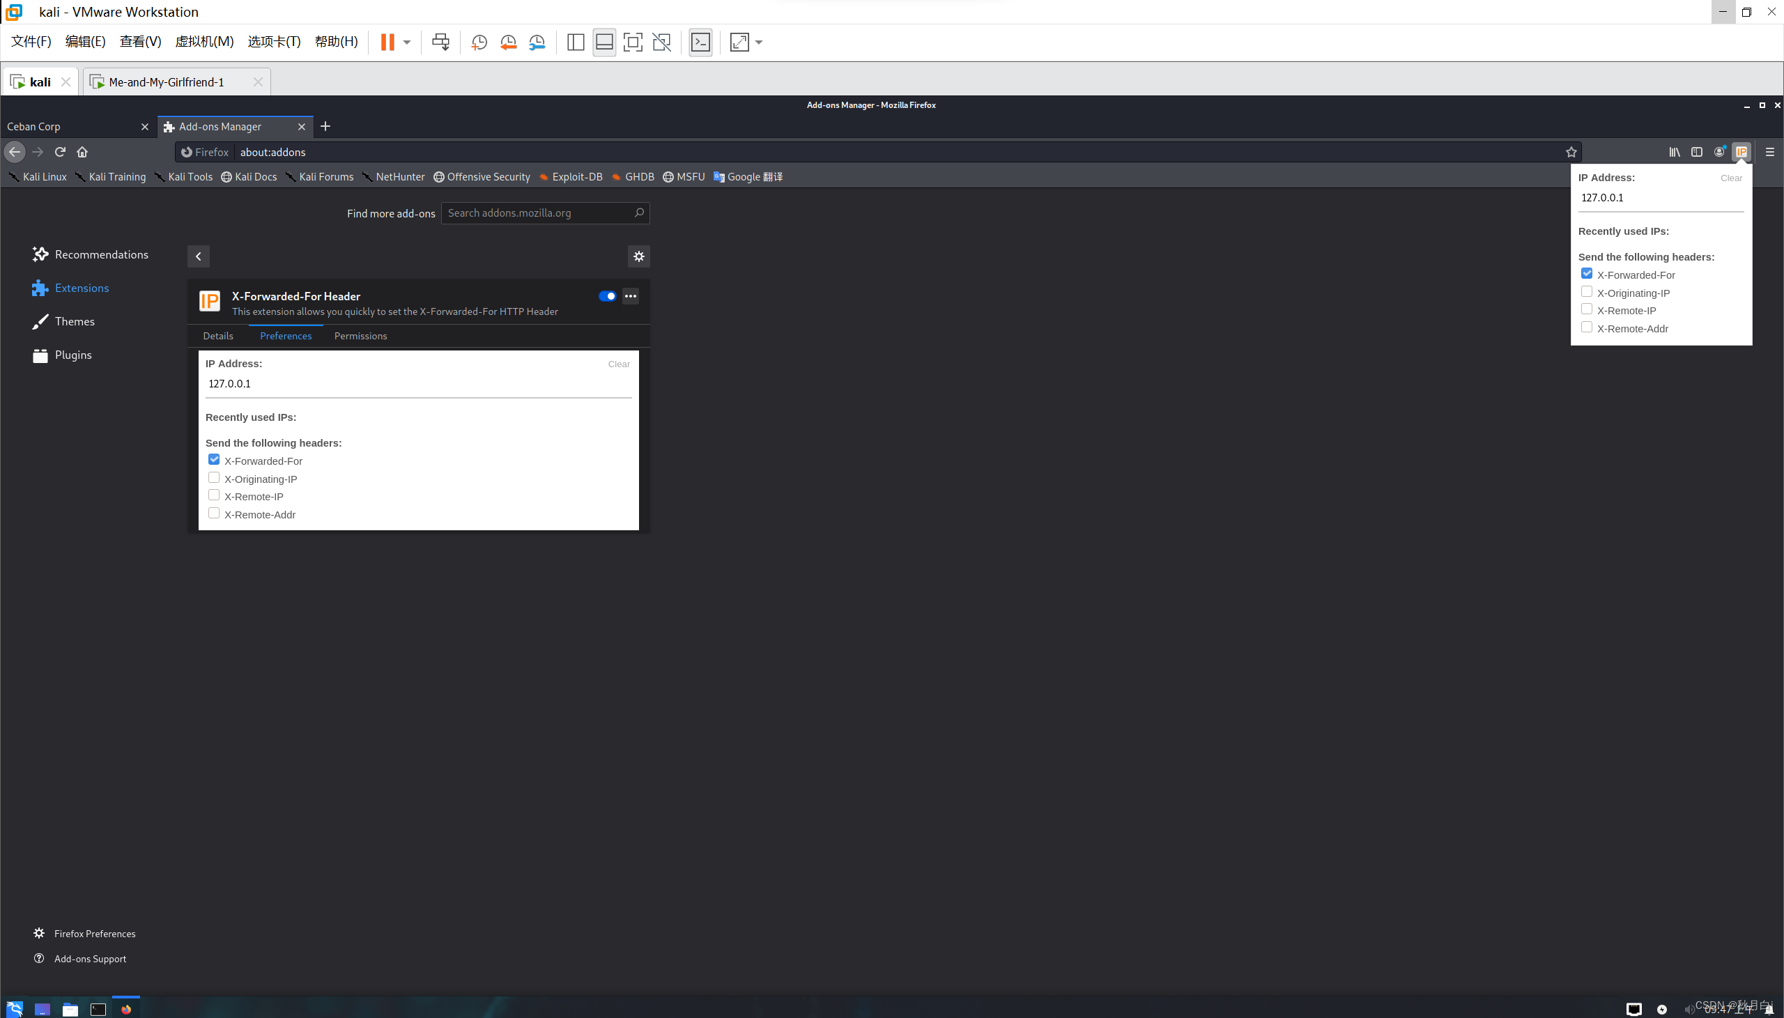The image size is (1784, 1018).
Task: Collapse the extension details with the back chevron
Action: coord(198,256)
